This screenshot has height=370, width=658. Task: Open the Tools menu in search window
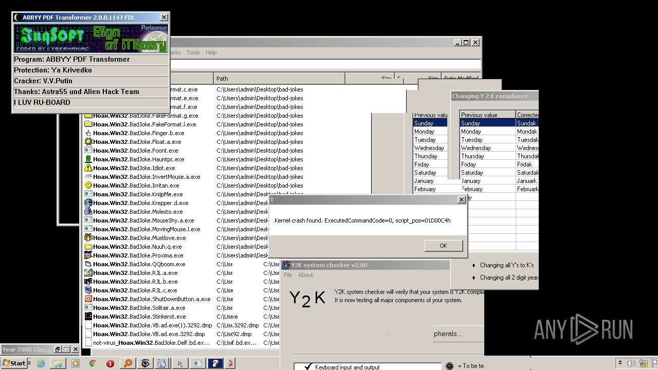pyautogui.click(x=193, y=52)
